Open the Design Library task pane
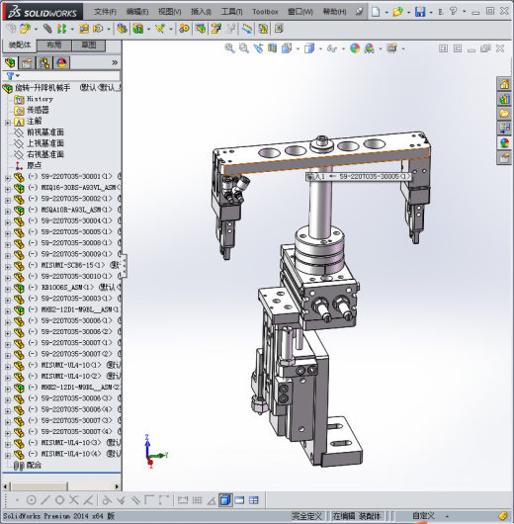 point(504,99)
